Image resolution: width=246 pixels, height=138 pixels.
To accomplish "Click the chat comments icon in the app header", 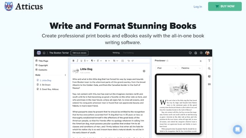I will 190,53.
